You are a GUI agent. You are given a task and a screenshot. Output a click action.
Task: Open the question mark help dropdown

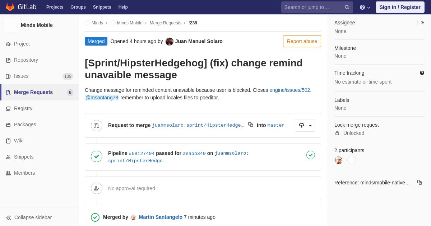365,7
